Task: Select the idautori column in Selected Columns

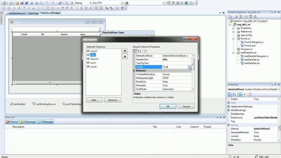Action: [x=94, y=59]
